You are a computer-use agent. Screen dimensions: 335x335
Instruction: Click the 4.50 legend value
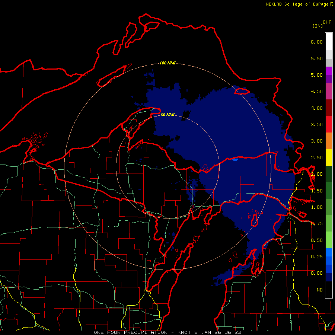tap(317, 92)
